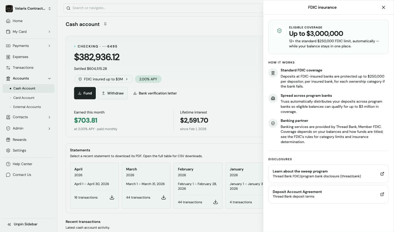Click the Velaris Contractors logo icon
This screenshot has width=394, height=232.
pos(9,9)
